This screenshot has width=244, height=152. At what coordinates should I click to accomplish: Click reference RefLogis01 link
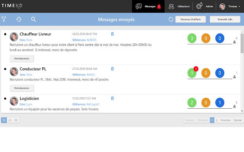(x=93, y=104)
